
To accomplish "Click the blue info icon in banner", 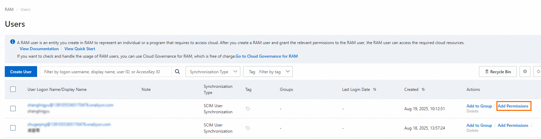I will (x=13, y=42).
